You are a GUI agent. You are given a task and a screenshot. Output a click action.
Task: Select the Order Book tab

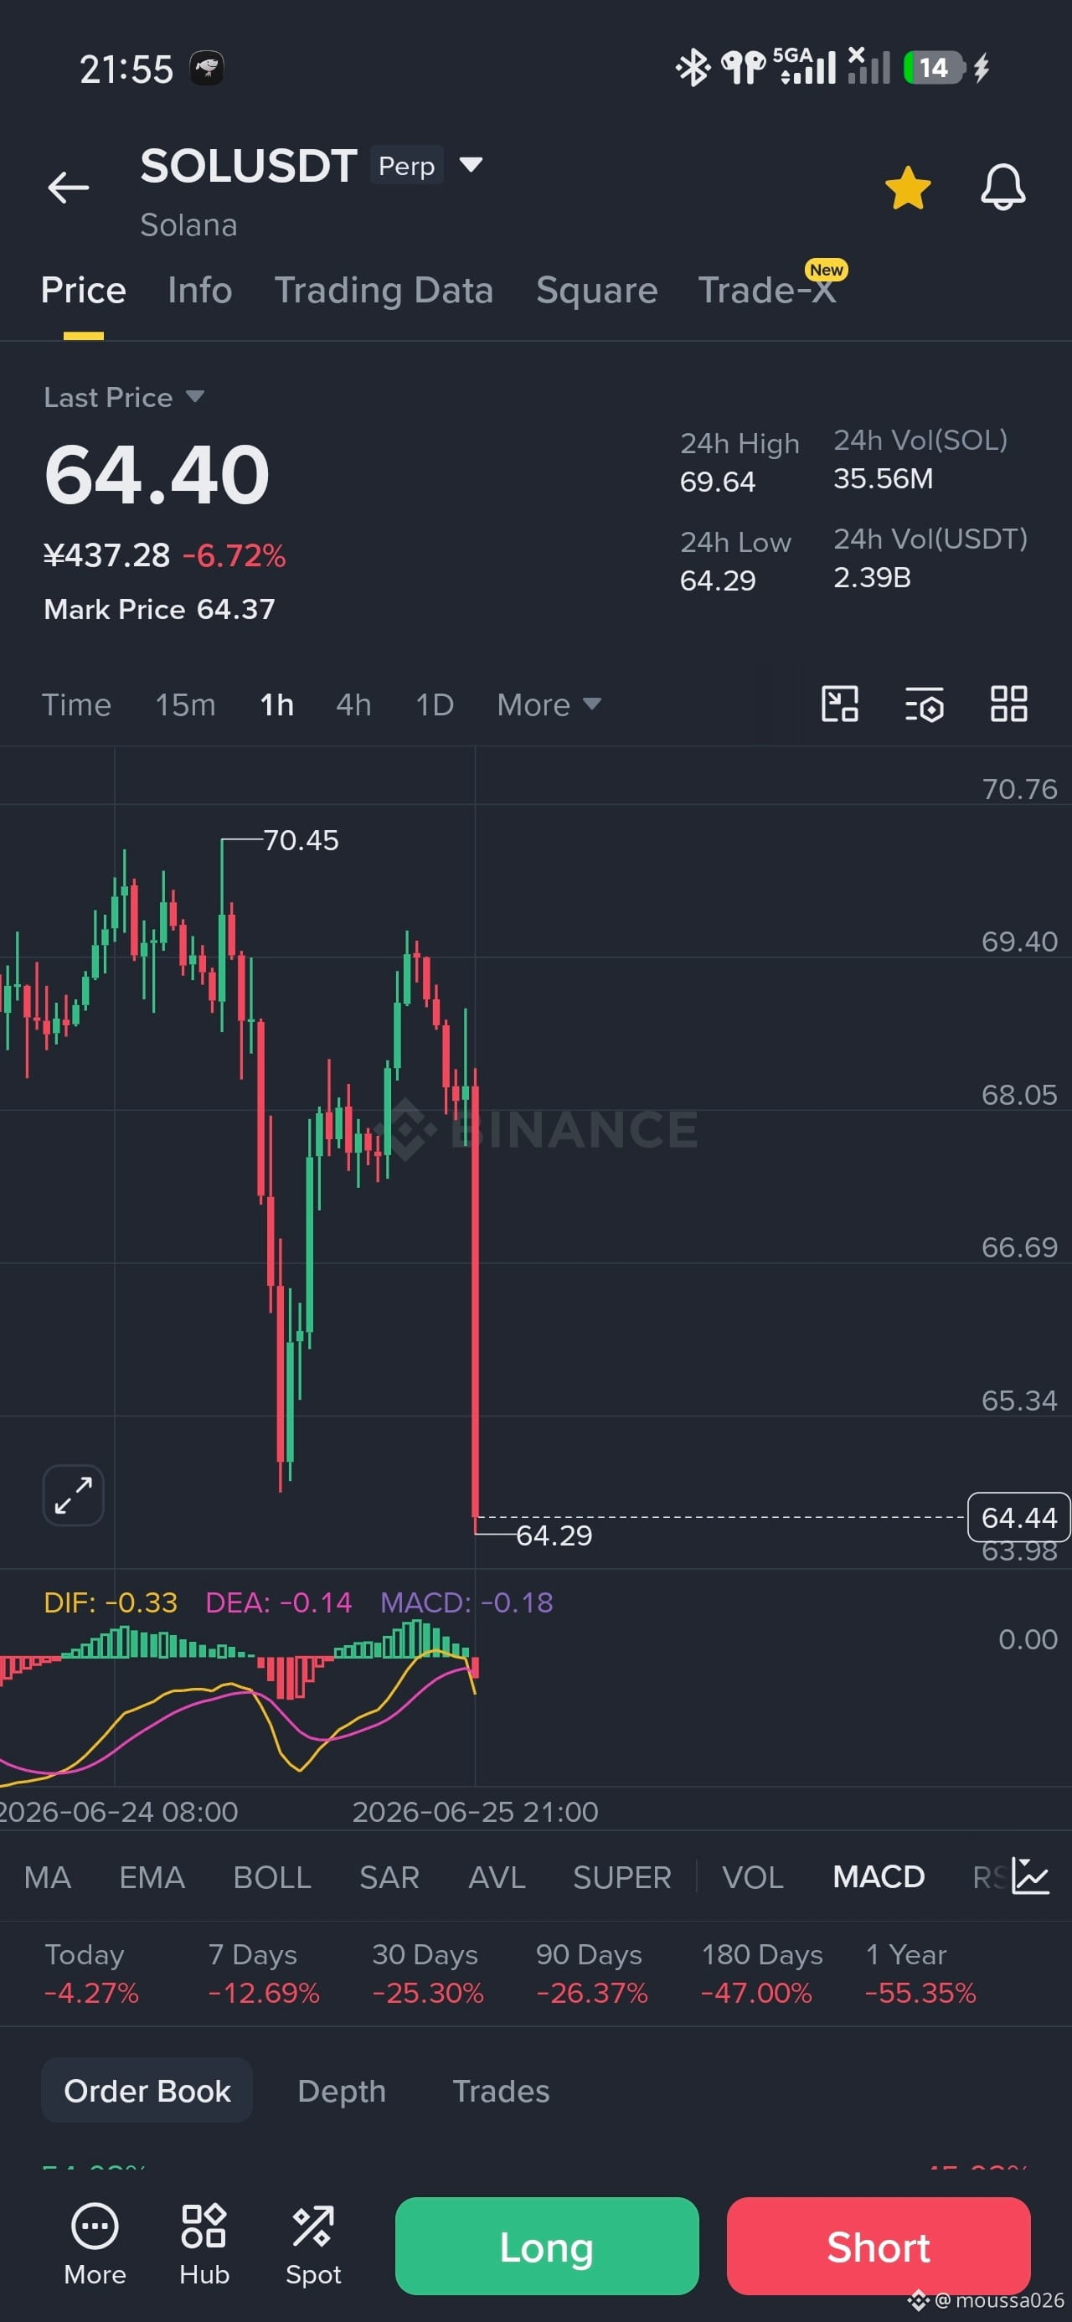[x=147, y=2090]
